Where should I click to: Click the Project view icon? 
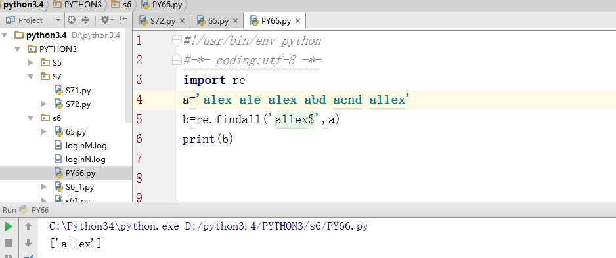click(x=11, y=20)
